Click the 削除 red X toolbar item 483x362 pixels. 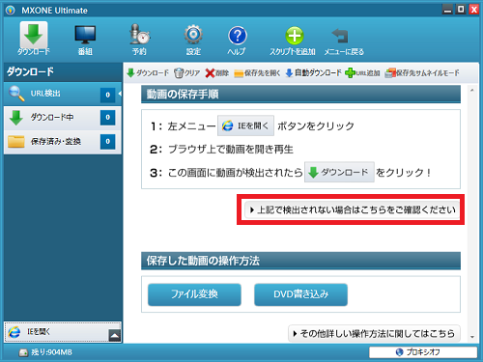click(217, 73)
